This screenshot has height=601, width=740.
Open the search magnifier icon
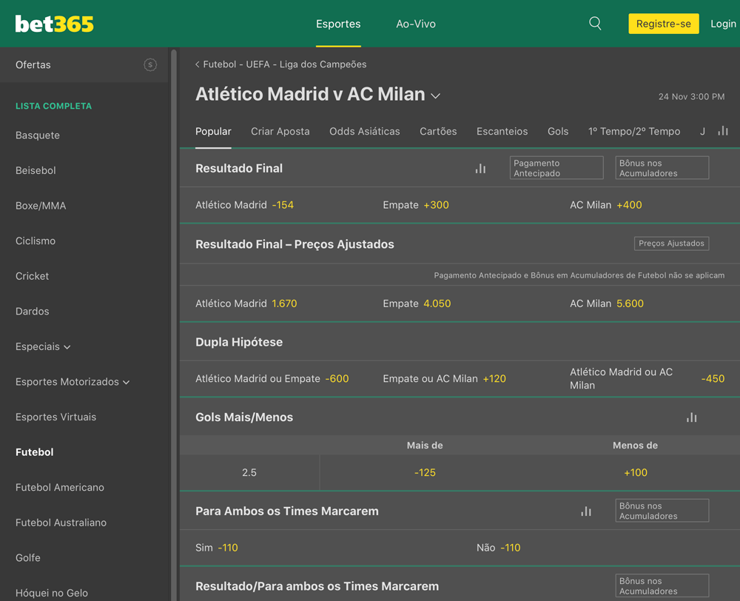[595, 23]
